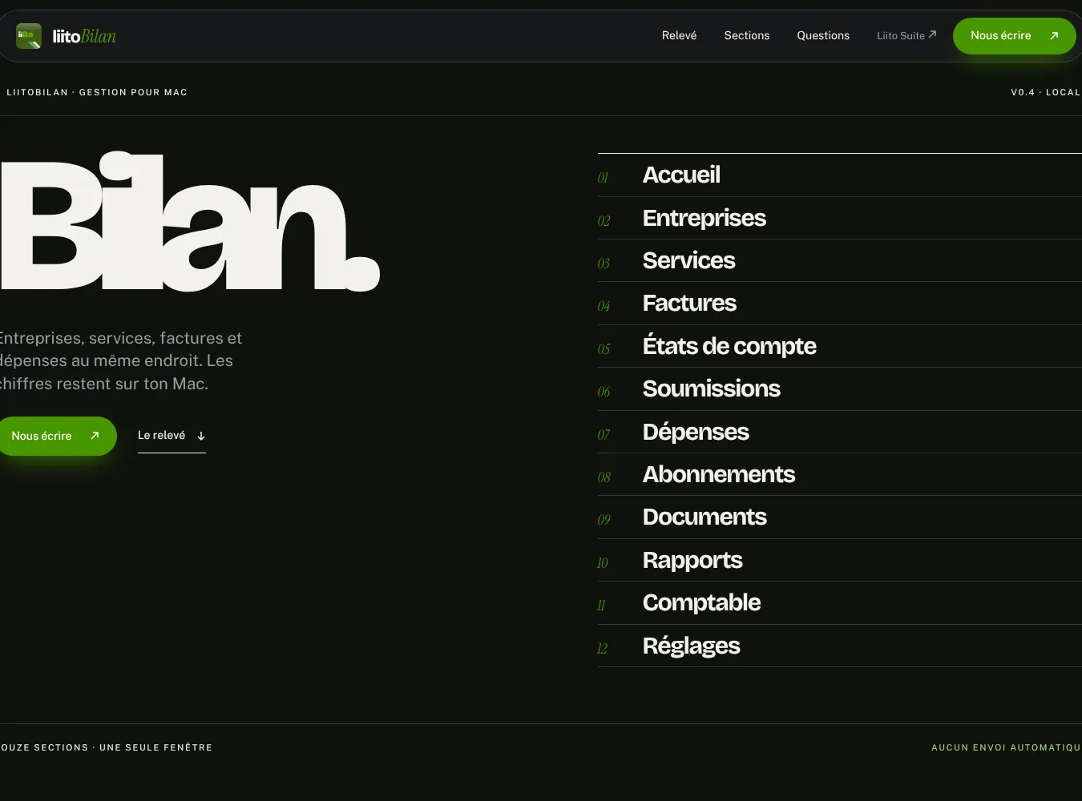Viewport: 1082px width, 801px height.
Task: Select the Services section row
Action: tap(840, 260)
